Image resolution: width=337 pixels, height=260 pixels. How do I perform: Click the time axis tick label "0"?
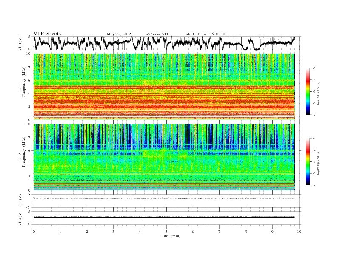point(34,232)
